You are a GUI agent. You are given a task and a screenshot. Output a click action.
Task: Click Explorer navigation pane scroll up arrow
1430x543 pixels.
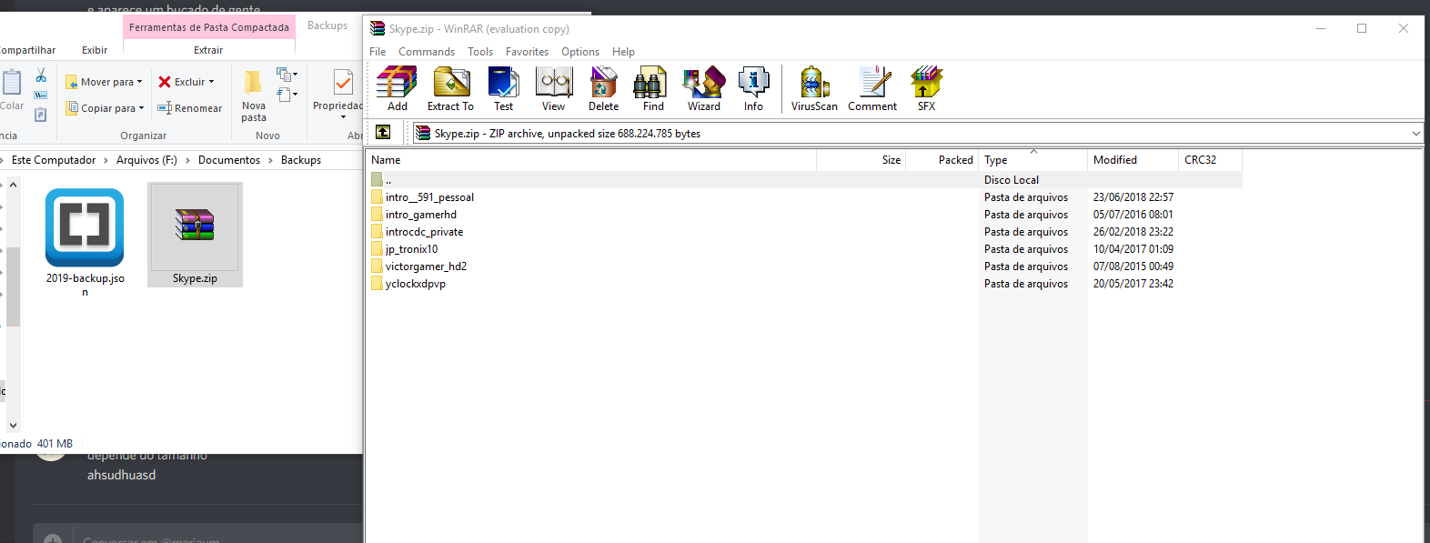click(13, 185)
